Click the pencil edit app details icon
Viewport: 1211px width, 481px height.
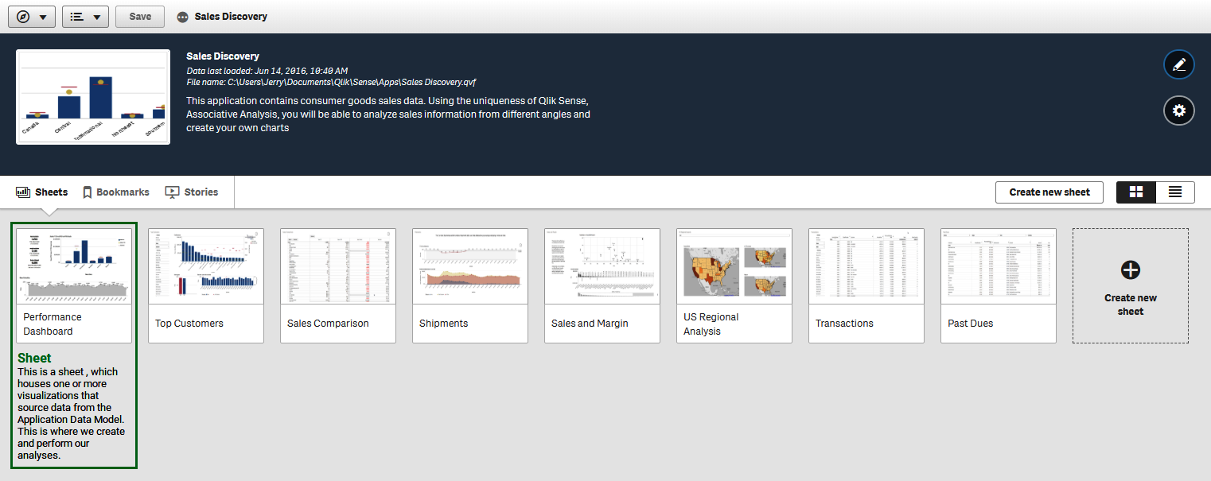(1179, 64)
